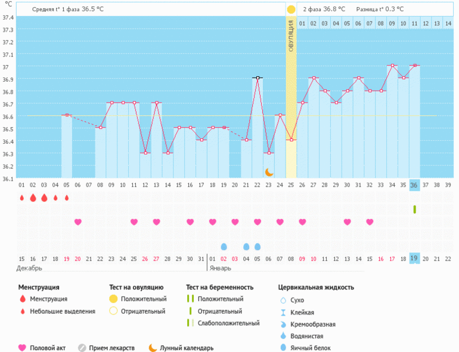Screen dimensions: 459x352
Task: Click the 'Цервикальная жидкость' legend heading
Action: pyautogui.click(x=316, y=287)
